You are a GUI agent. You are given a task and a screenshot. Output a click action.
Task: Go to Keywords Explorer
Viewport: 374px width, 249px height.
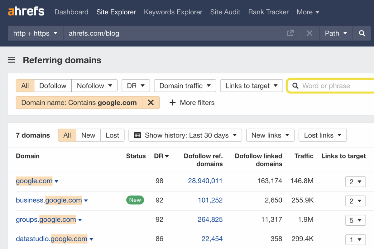click(173, 12)
